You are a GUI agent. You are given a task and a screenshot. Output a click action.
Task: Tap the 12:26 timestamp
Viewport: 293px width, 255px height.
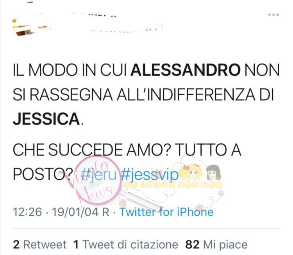click(x=27, y=212)
